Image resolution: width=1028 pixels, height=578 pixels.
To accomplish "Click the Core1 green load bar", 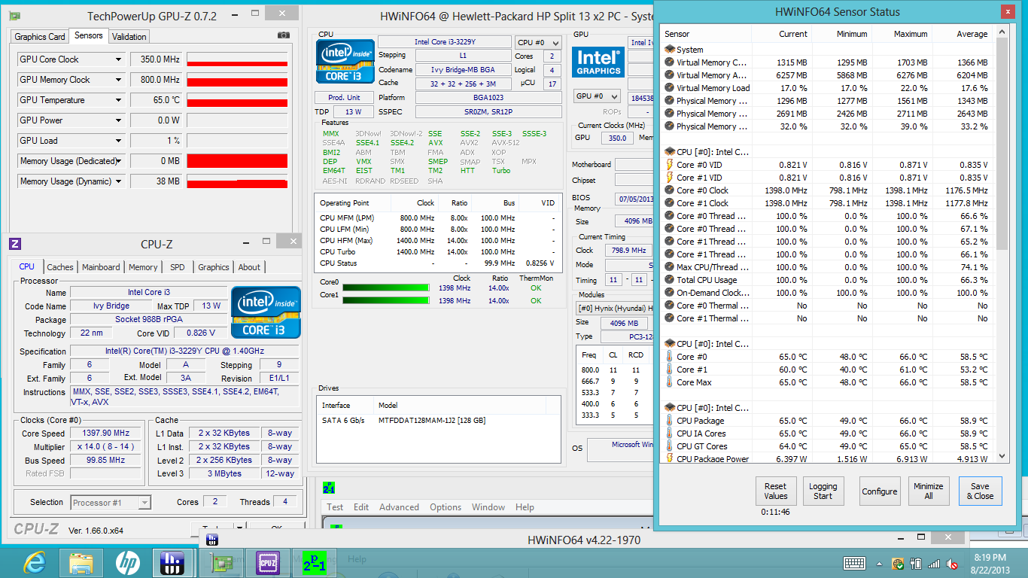I will click(386, 300).
